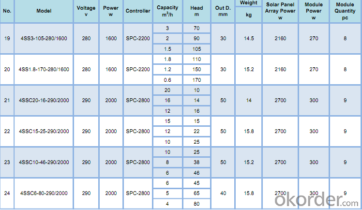Click head value 110
362x210 pixels.
pyautogui.click(x=196, y=60)
